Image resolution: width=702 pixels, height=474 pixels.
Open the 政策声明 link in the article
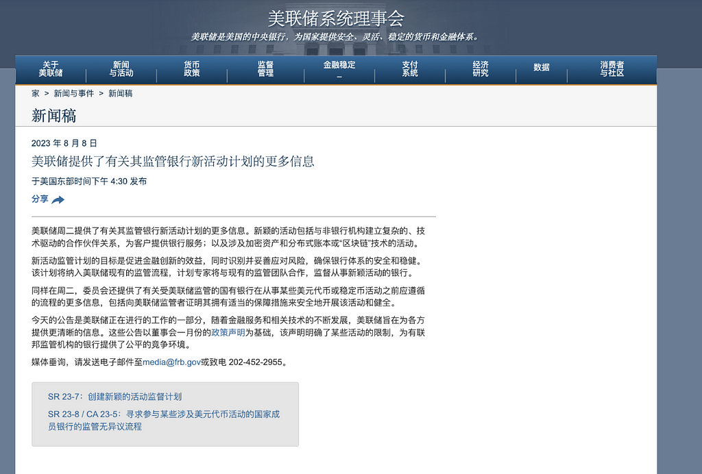click(228, 332)
